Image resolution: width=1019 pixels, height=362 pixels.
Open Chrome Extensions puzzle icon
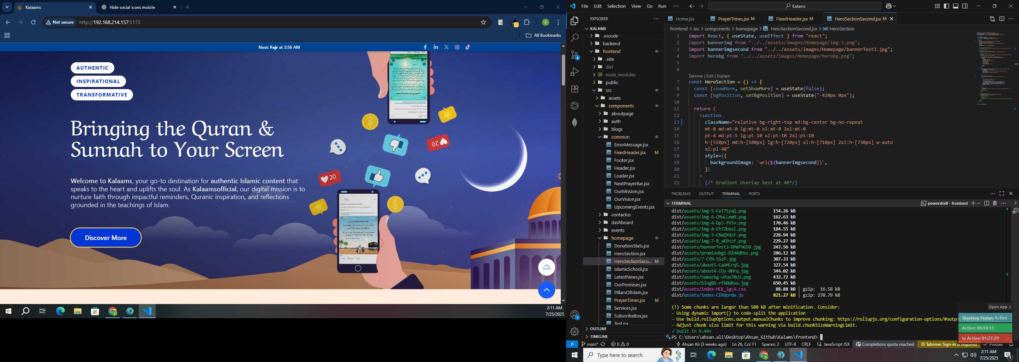pyautogui.click(x=527, y=23)
